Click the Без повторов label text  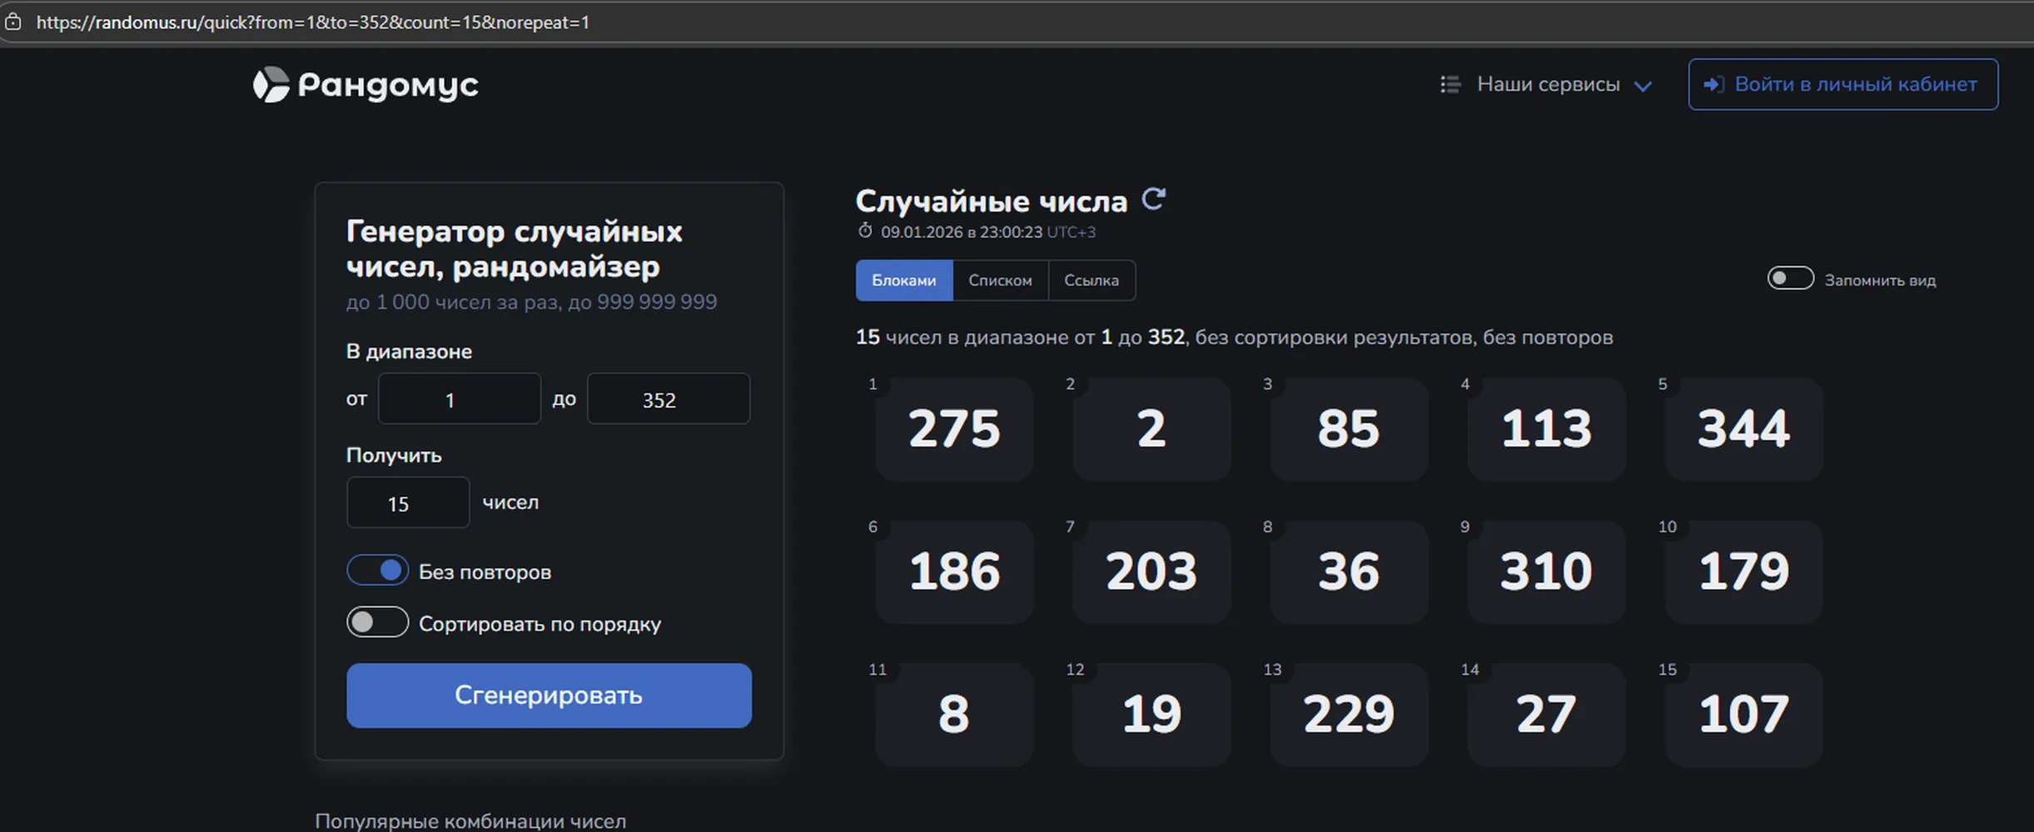coord(485,572)
